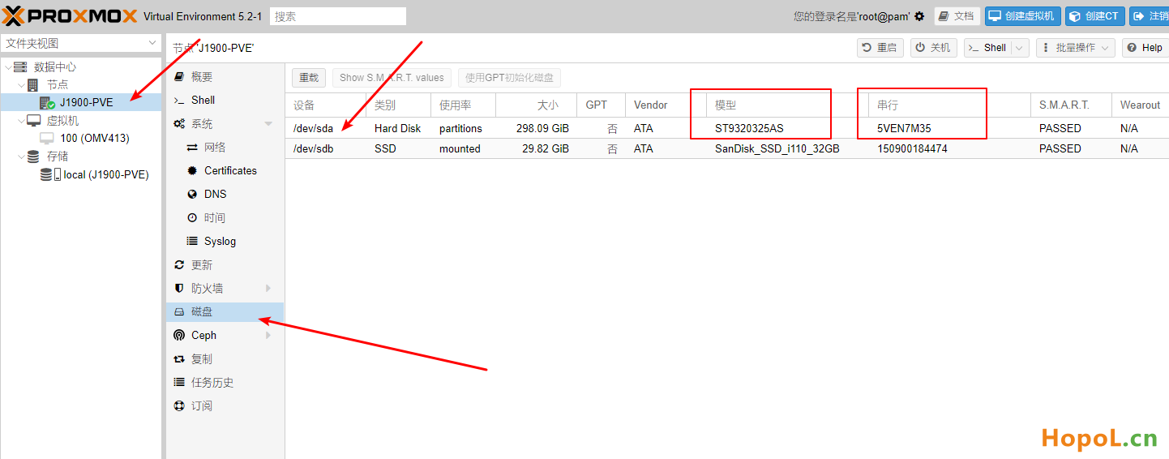
Task: Click 使用GPT初始化磁盘 button
Action: pos(509,78)
